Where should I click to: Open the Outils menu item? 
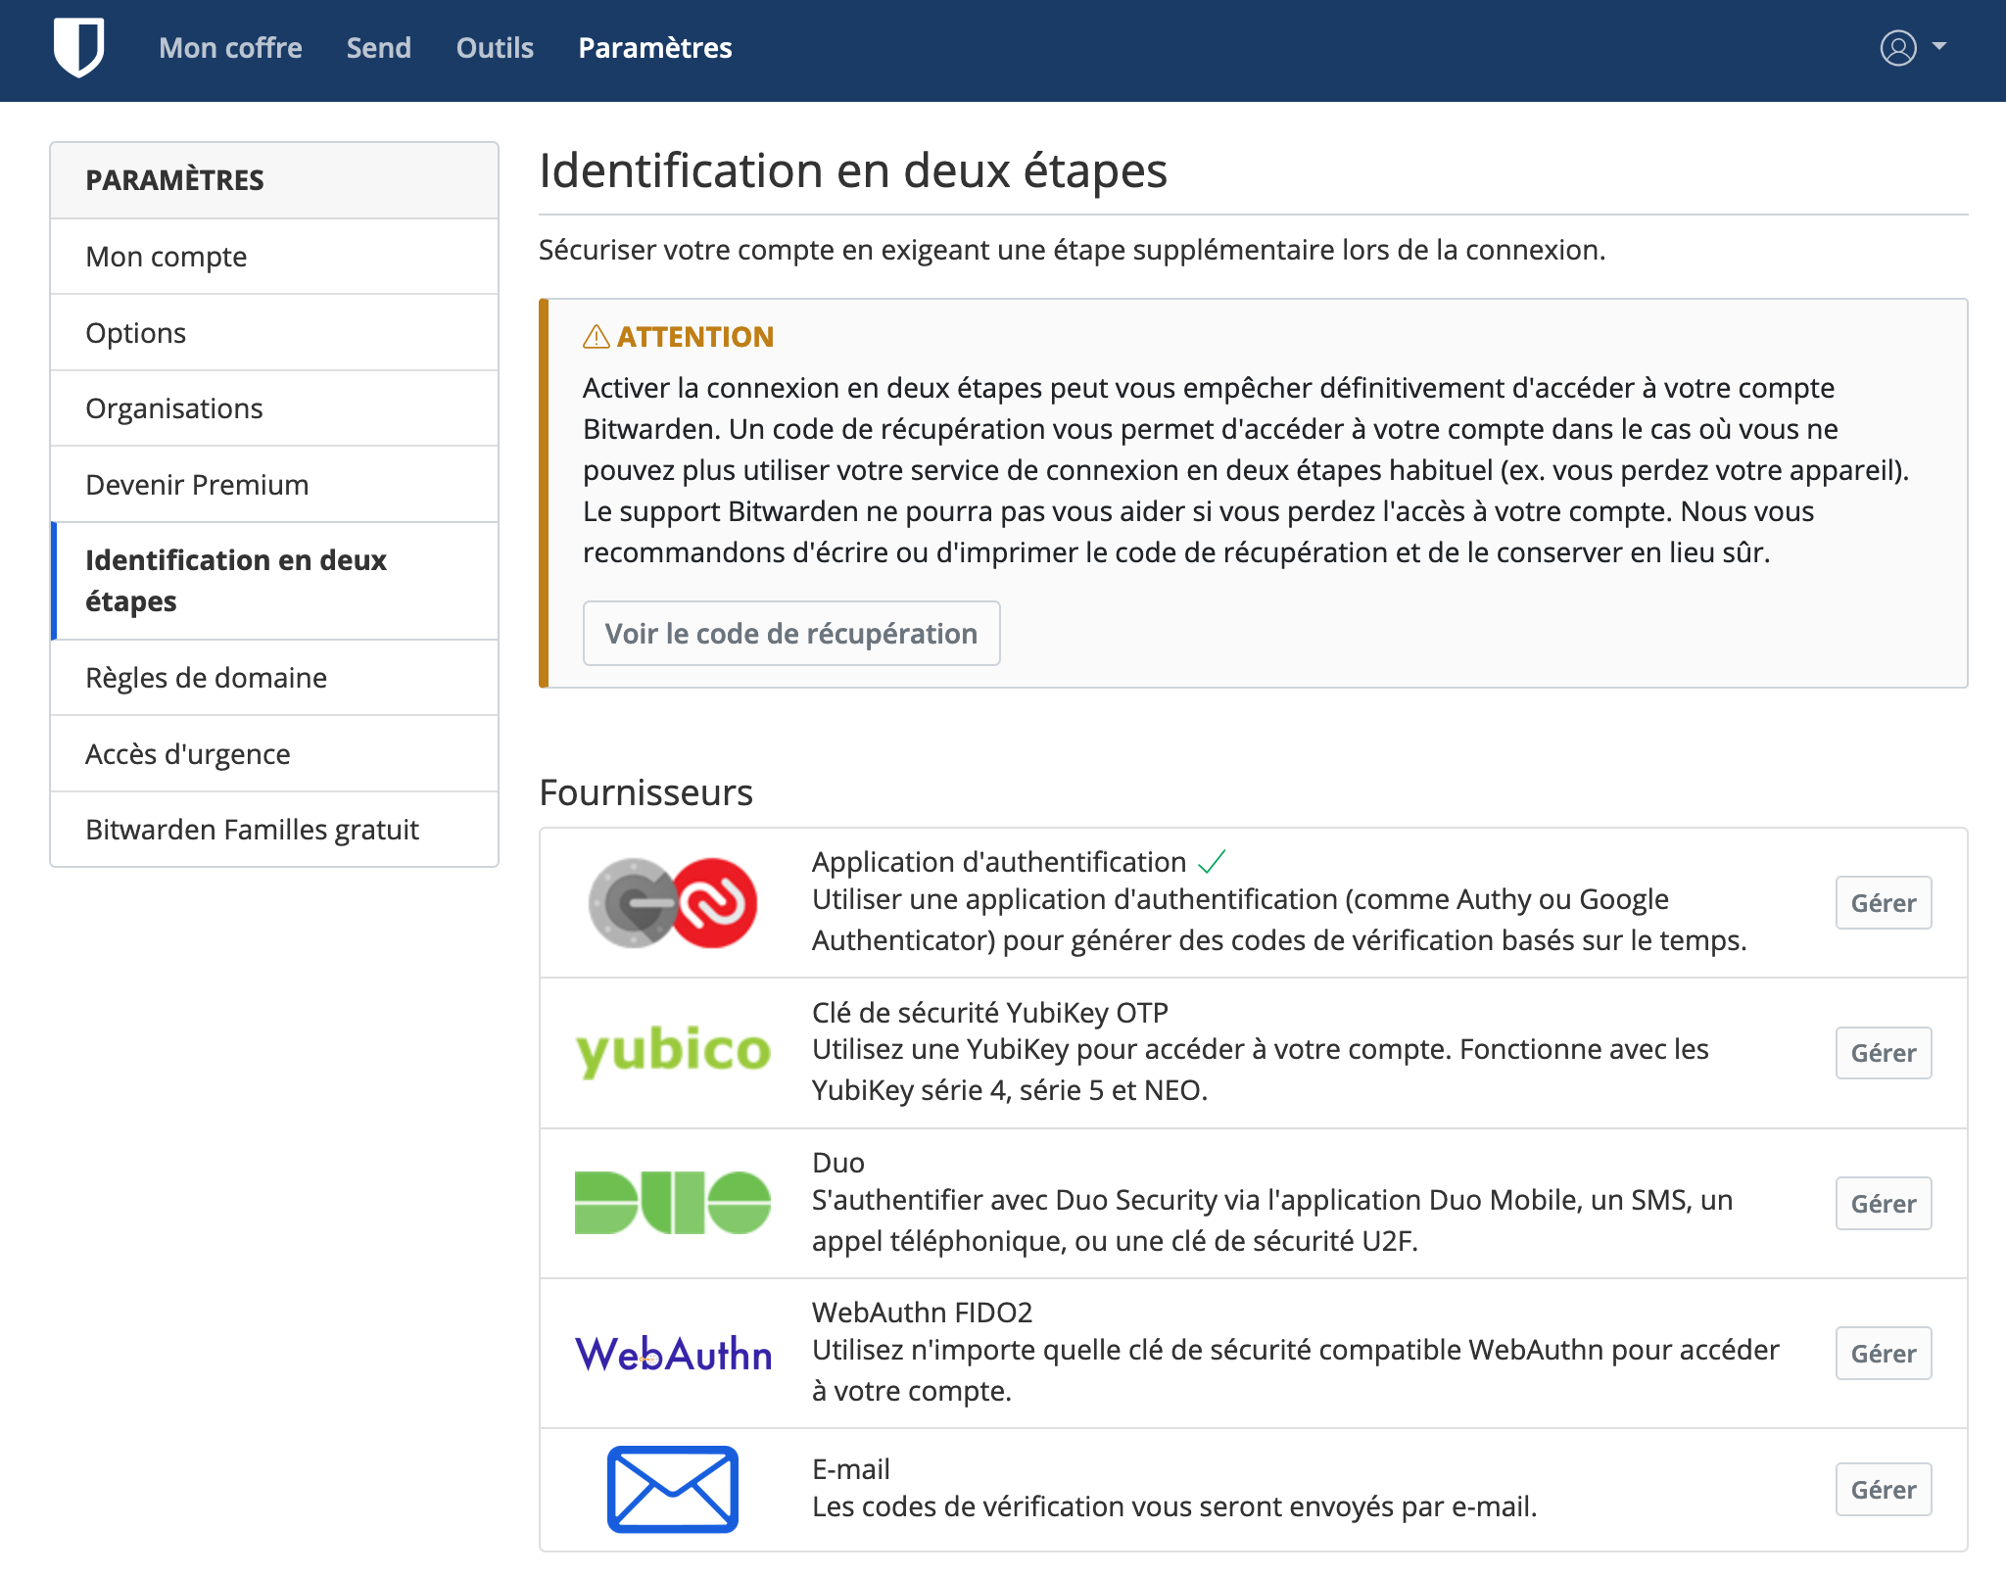(x=495, y=48)
